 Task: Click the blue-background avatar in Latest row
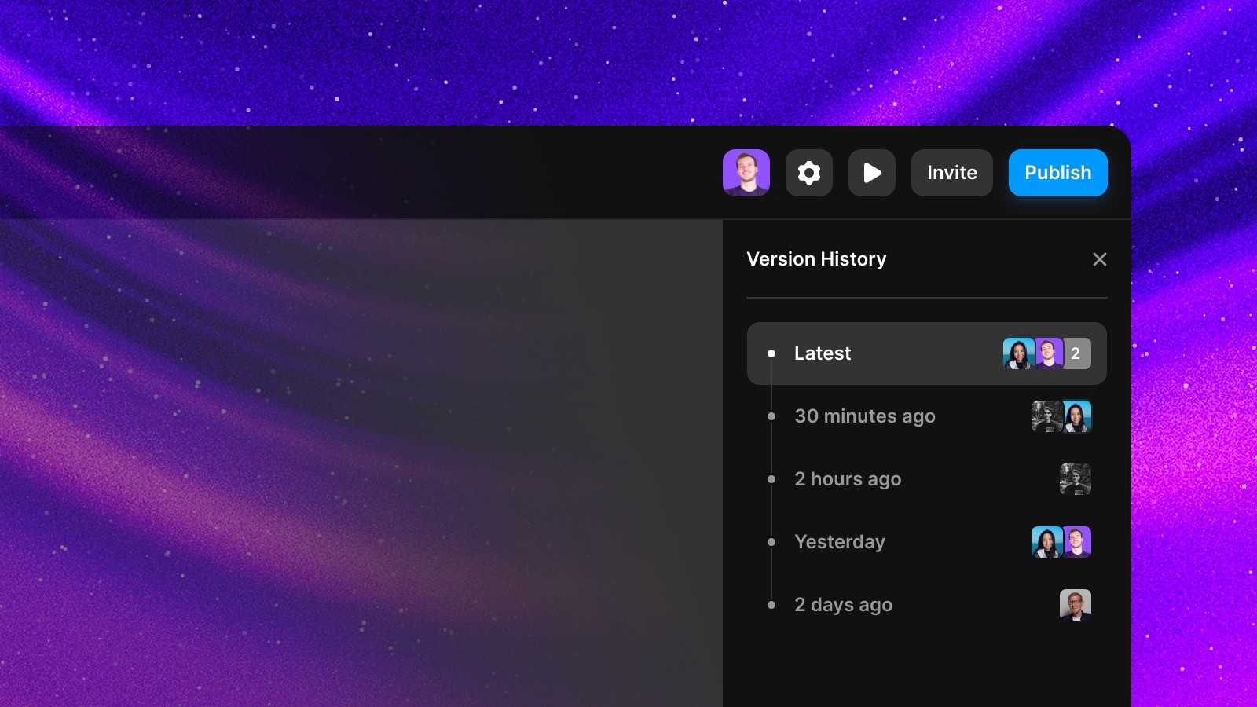click(1018, 353)
